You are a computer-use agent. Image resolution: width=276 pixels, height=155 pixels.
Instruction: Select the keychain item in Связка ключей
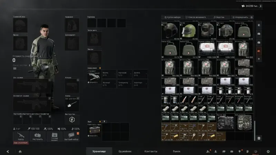click(94, 76)
